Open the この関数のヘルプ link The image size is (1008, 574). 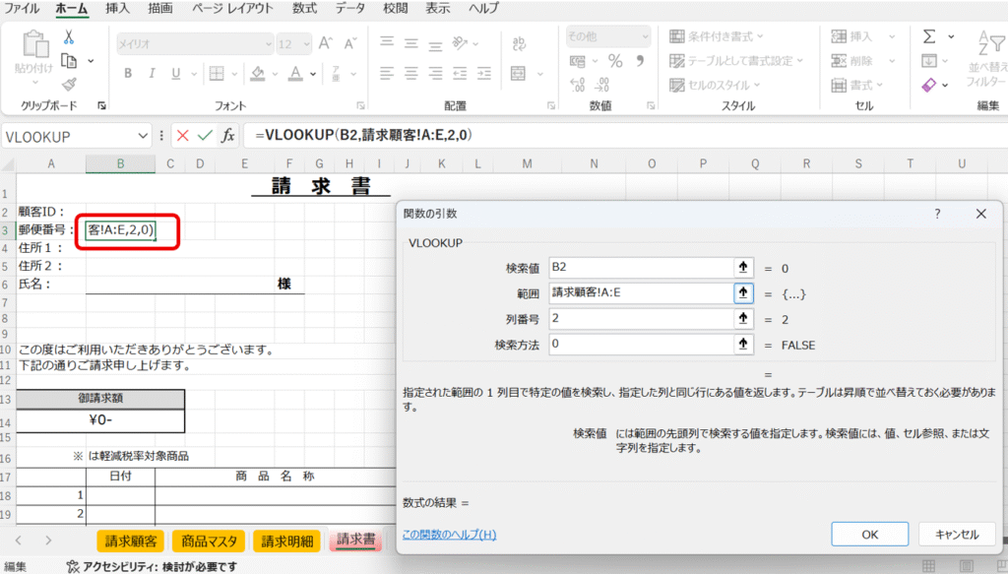tap(449, 535)
